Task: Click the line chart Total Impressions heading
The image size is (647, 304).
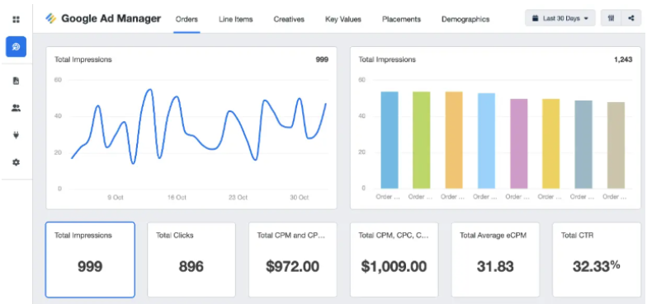Action: tap(83, 59)
